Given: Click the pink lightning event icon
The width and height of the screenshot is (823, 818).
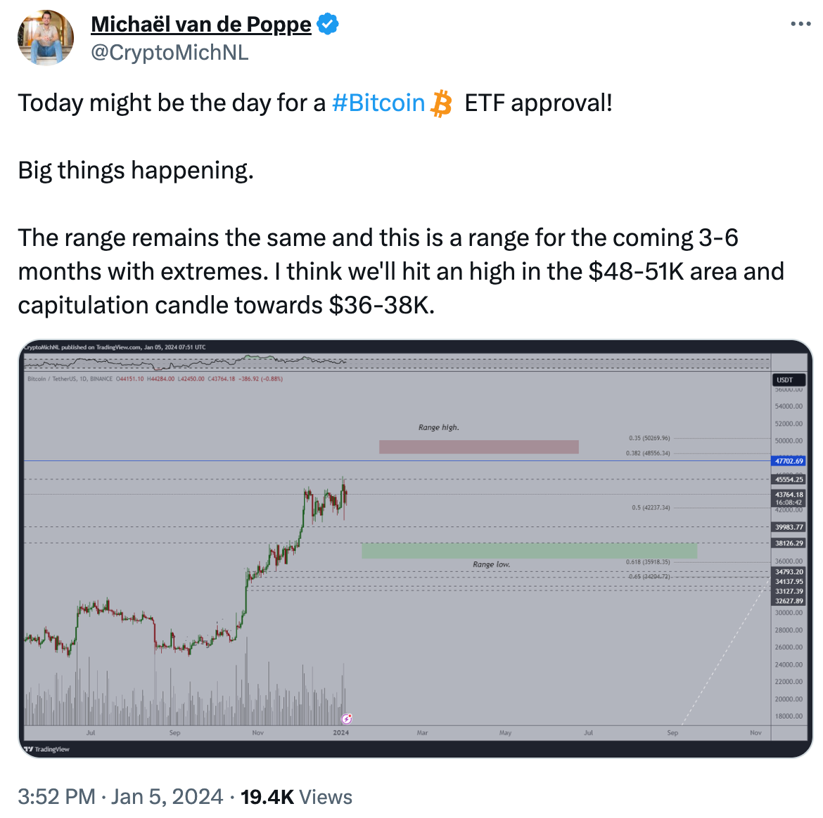Looking at the screenshot, I should tap(346, 718).
